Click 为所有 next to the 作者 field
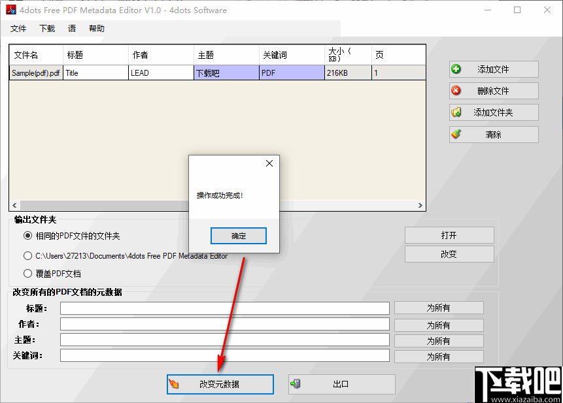The width and height of the screenshot is (563, 403). point(438,323)
